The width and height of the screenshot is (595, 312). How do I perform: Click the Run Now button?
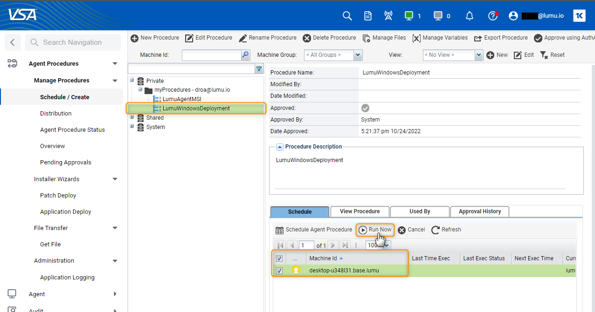point(375,230)
